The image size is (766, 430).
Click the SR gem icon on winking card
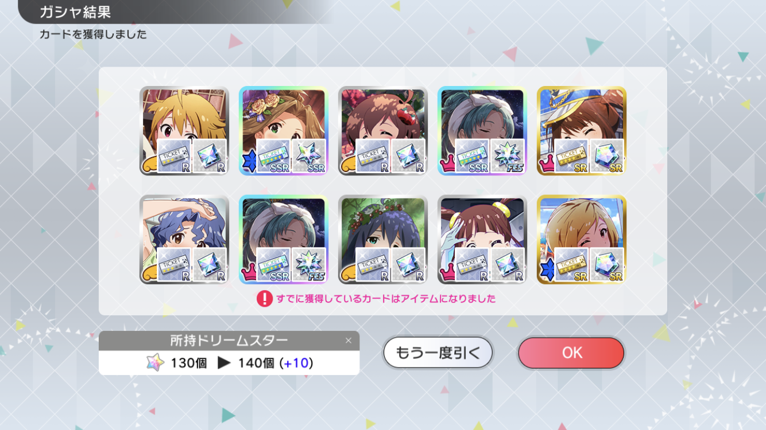[x=607, y=265]
